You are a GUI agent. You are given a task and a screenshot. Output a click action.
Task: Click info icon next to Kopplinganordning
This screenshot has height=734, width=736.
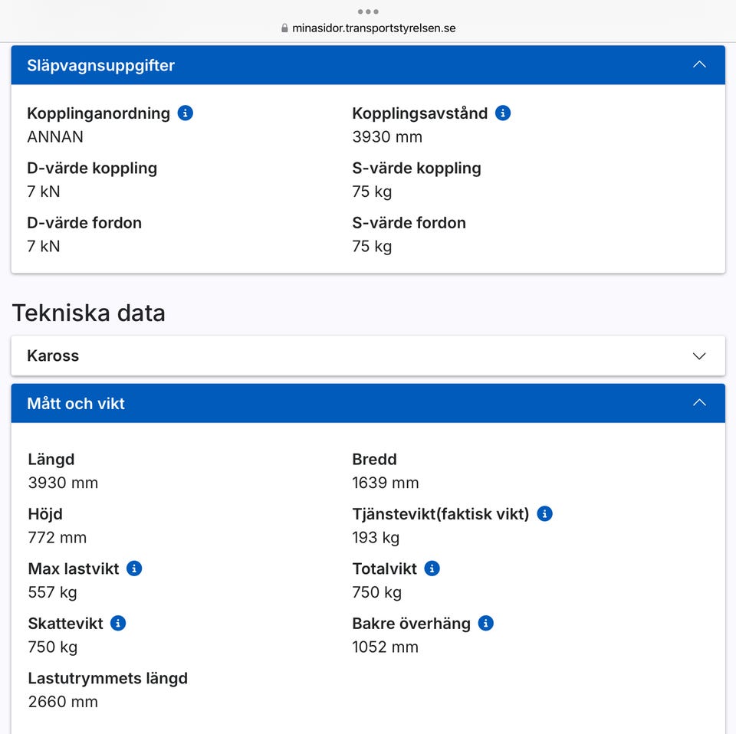point(185,113)
